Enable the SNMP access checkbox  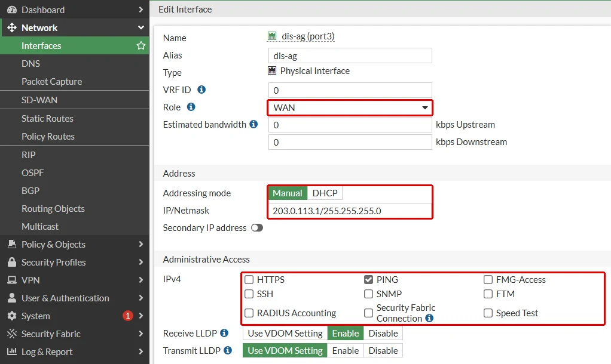369,294
